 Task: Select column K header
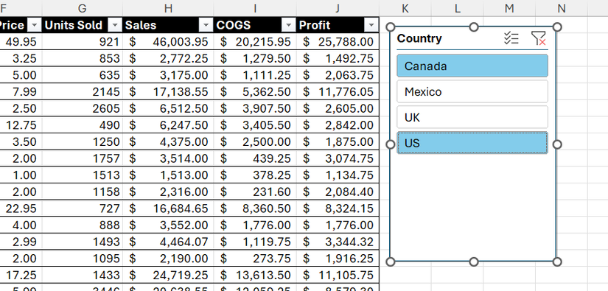405,8
